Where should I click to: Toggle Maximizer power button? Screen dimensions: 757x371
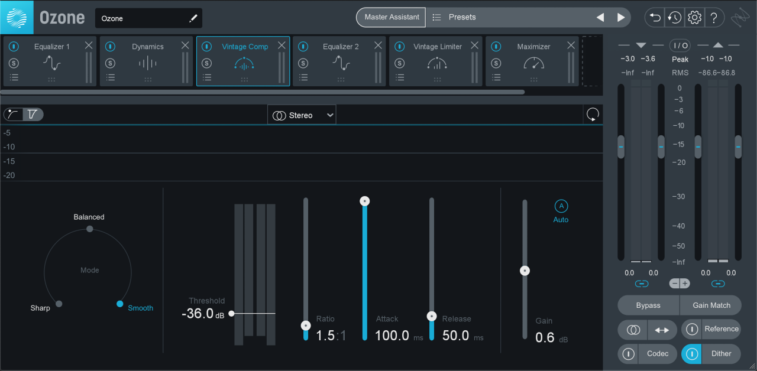[x=496, y=47]
